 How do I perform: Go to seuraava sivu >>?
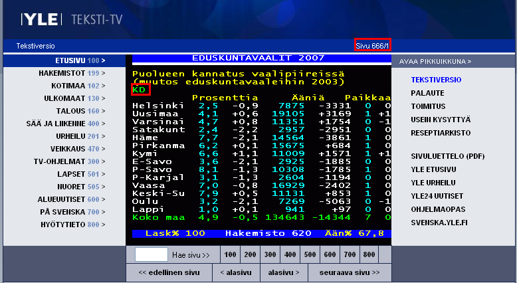tap(348, 272)
